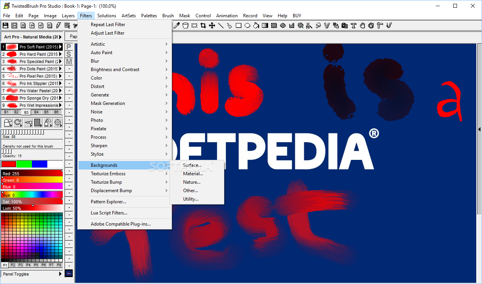This screenshot has width=482, height=284.
Task: Toggle the M mask layer button
Action: (69, 61)
